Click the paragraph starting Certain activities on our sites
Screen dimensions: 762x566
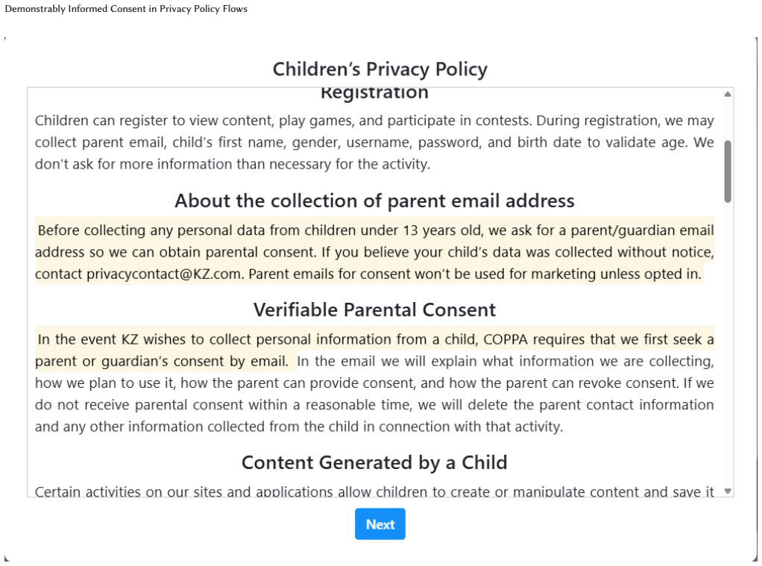point(374,491)
